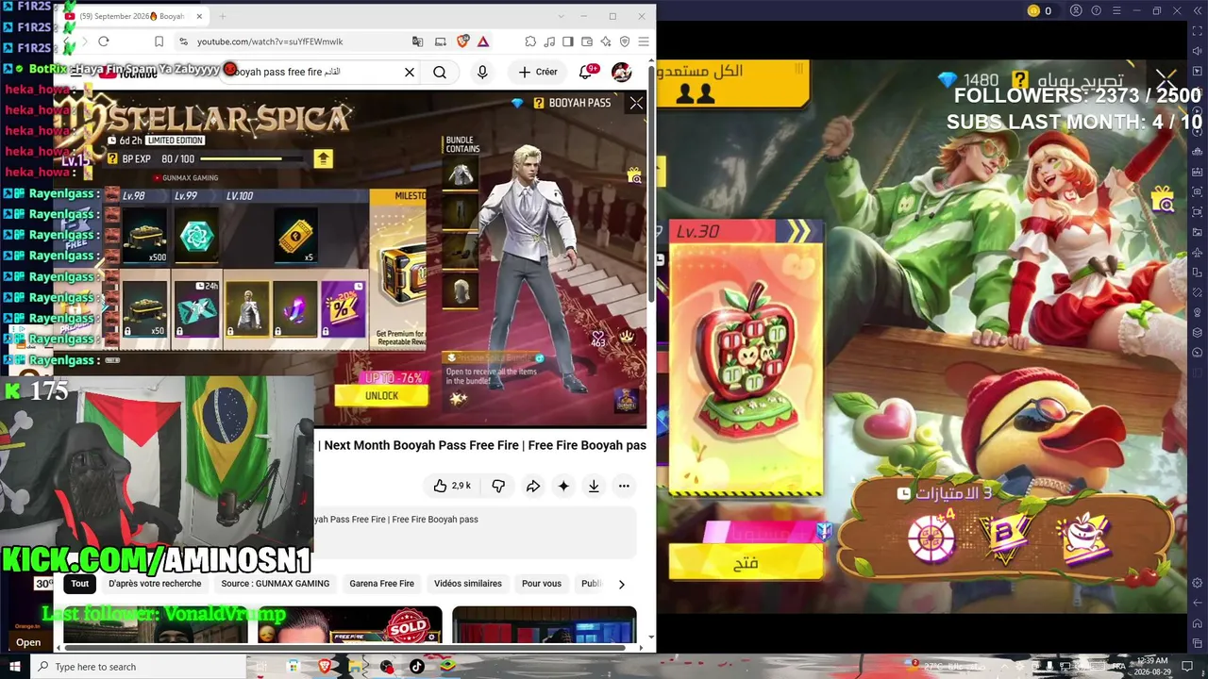This screenshot has height=679, width=1208.
Task: Bookmark this page in the browser toolbar
Action: pyautogui.click(x=159, y=41)
